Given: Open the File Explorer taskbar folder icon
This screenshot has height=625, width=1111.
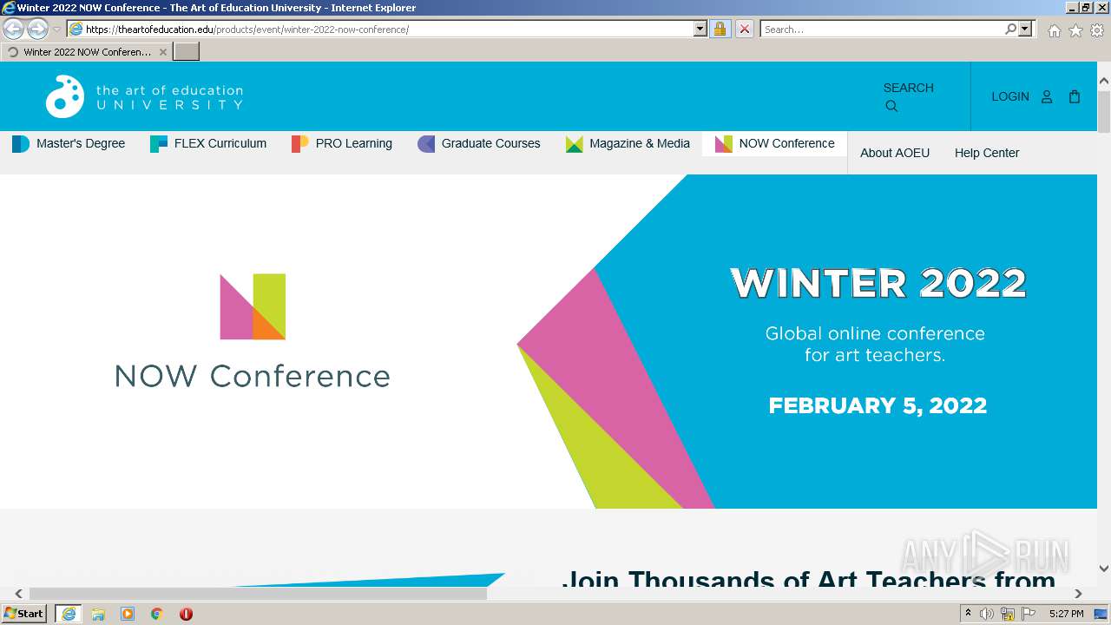Looking at the screenshot, I should (98, 614).
